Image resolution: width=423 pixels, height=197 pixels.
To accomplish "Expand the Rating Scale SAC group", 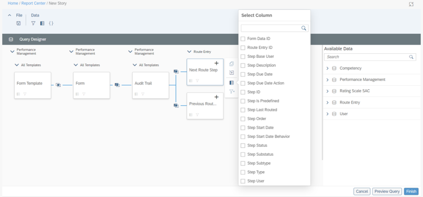I will [327, 91].
